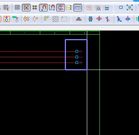
Task: Toggle snap to grid button
Action: 26,8
